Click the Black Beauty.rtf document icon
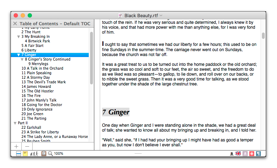This screenshot has height=168, width=277. tap(120, 15)
